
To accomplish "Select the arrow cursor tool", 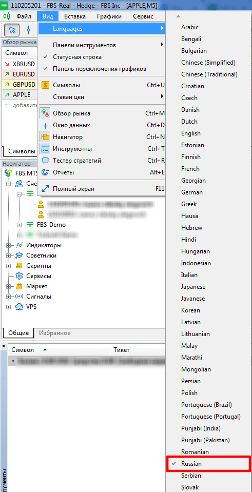I will 12,30.
